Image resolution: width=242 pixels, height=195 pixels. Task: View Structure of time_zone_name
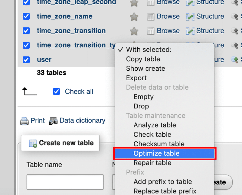point(210,16)
